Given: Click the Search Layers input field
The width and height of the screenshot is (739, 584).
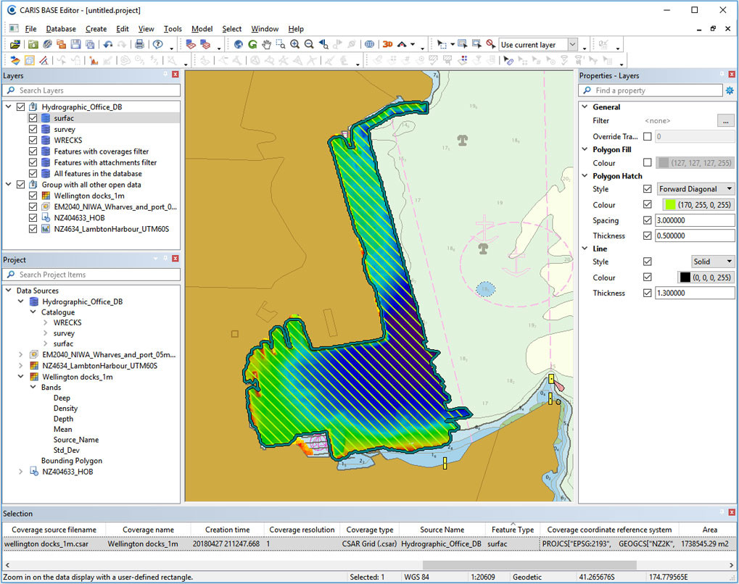Looking at the screenshot, I should pos(91,91).
